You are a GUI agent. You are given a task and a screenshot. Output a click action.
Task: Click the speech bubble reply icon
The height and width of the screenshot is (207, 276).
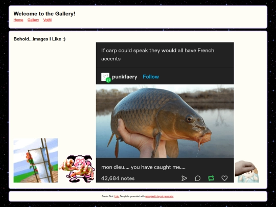pyautogui.click(x=198, y=178)
